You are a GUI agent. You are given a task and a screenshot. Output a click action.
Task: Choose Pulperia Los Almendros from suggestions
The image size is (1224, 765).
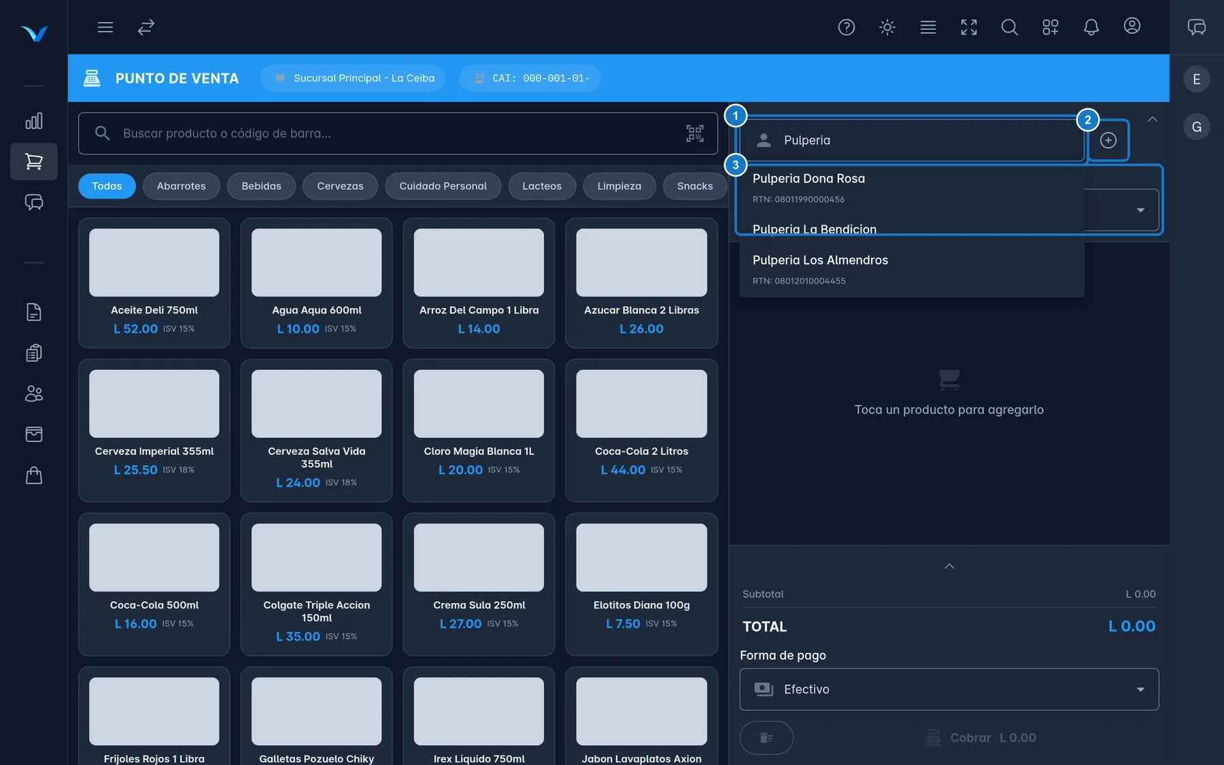click(x=912, y=269)
